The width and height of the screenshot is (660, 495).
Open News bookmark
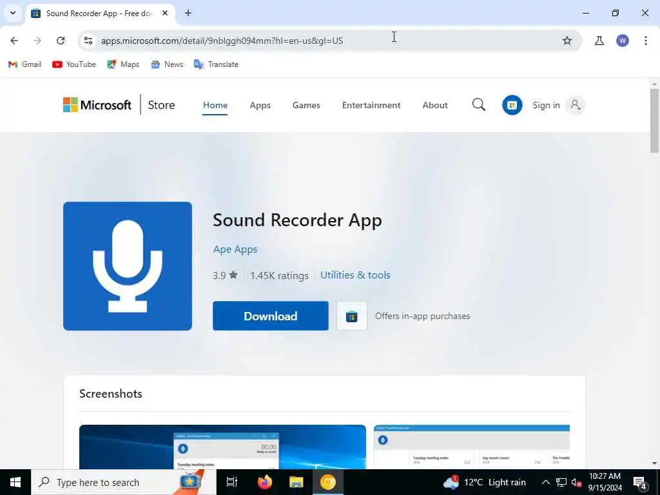[x=167, y=64]
